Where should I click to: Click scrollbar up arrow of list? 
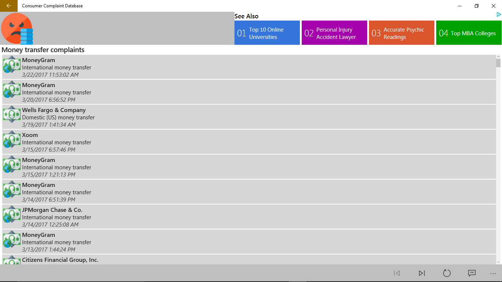pyautogui.click(x=498, y=57)
